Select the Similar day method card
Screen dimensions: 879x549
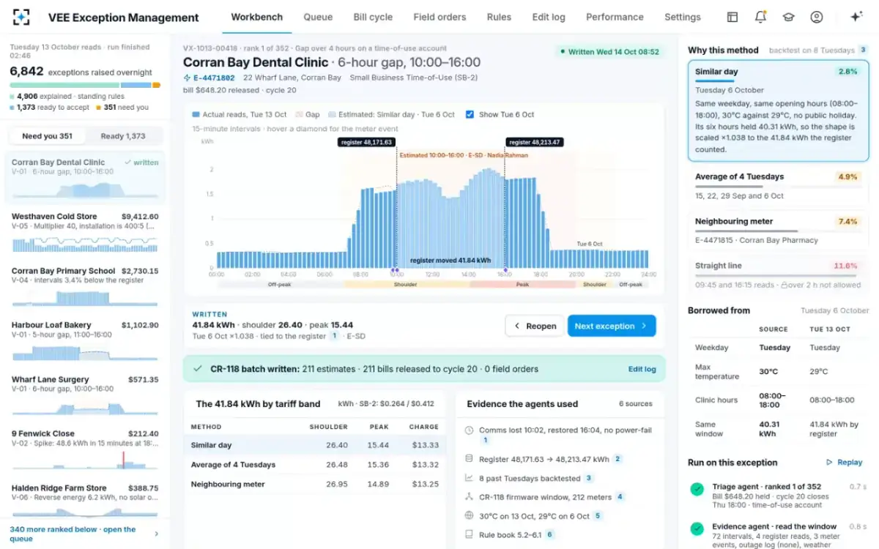[779, 111]
